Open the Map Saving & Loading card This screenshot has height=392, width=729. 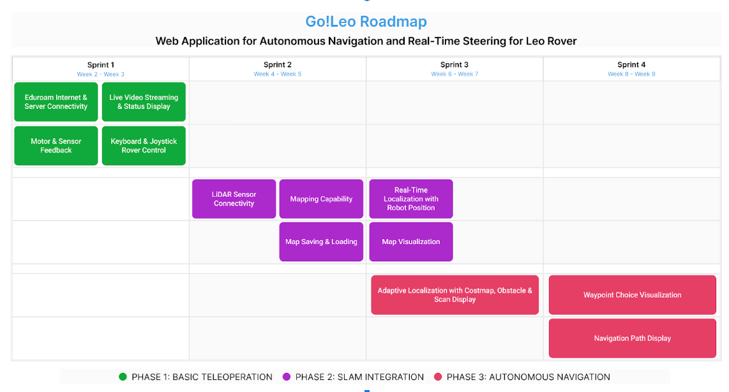(x=321, y=242)
